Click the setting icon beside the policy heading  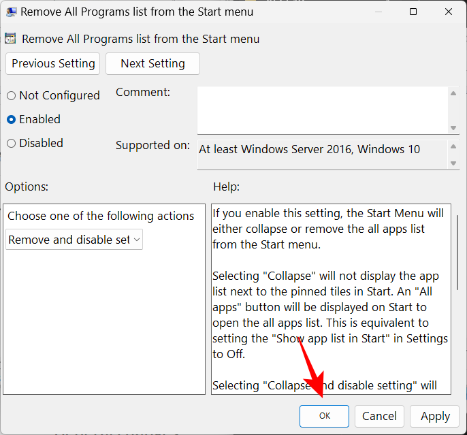pyautogui.click(x=11, y=39)
